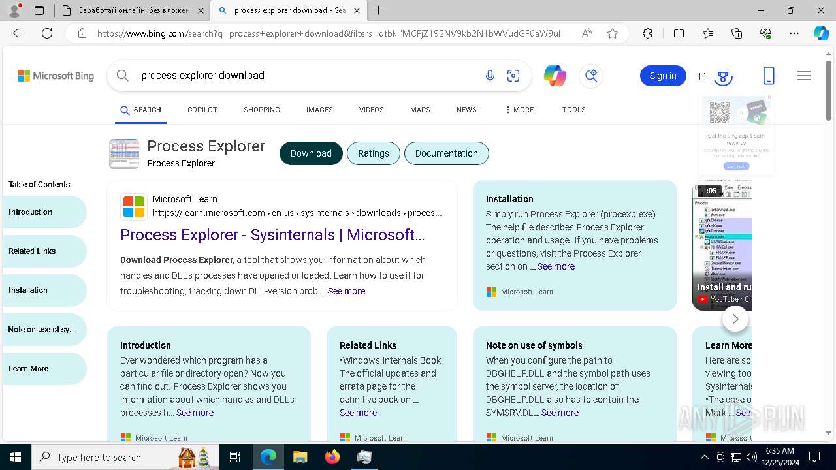Refresh the current page

pos(47,33)
